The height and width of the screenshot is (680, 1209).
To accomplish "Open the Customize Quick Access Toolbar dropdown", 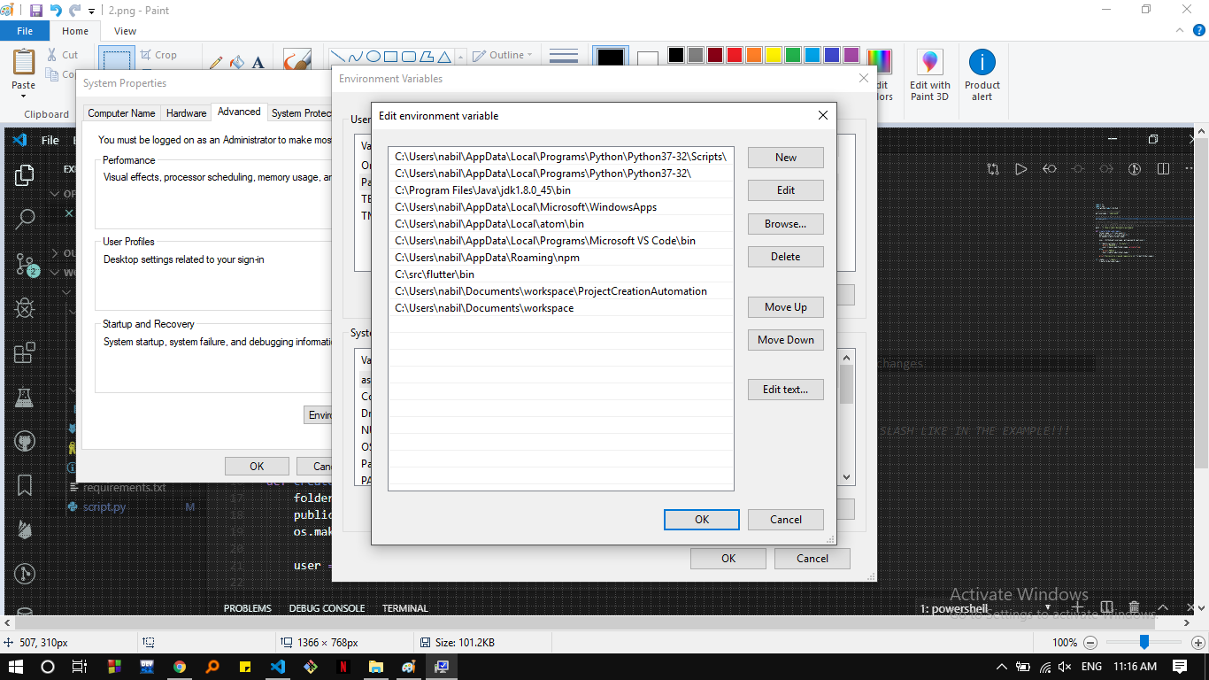I will [x=91, y=12].
